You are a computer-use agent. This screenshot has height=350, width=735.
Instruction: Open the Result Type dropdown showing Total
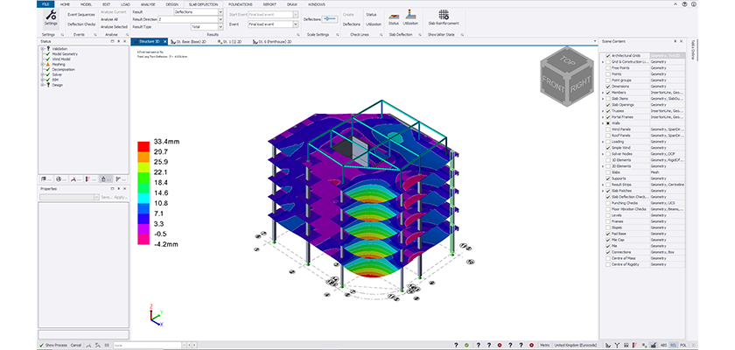pyautogui.click(x=206, y=27)
